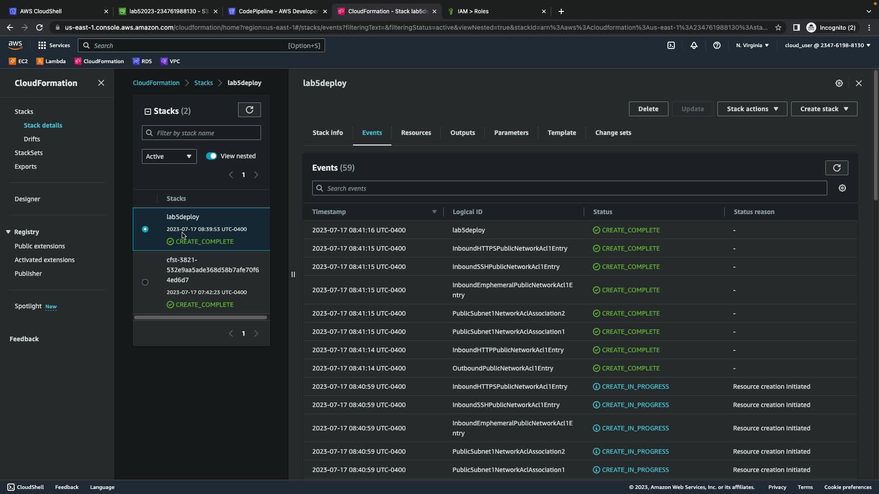Open the Active status filter dropdown
Image resolution: width=879 pixels, height=494 pixels.
(169, 156)
